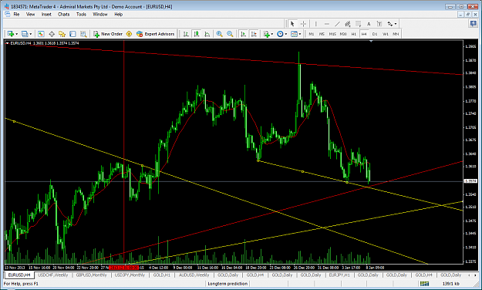
Task: Enable Auto Scroll chart icon
Action: click(243, 34)
